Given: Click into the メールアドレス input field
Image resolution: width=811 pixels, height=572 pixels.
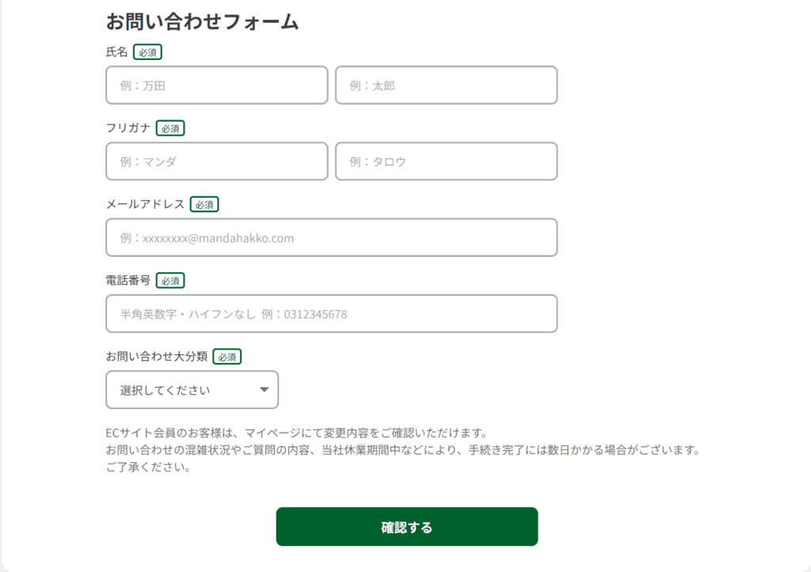Looking at the screenshot, I should (332, 237).
